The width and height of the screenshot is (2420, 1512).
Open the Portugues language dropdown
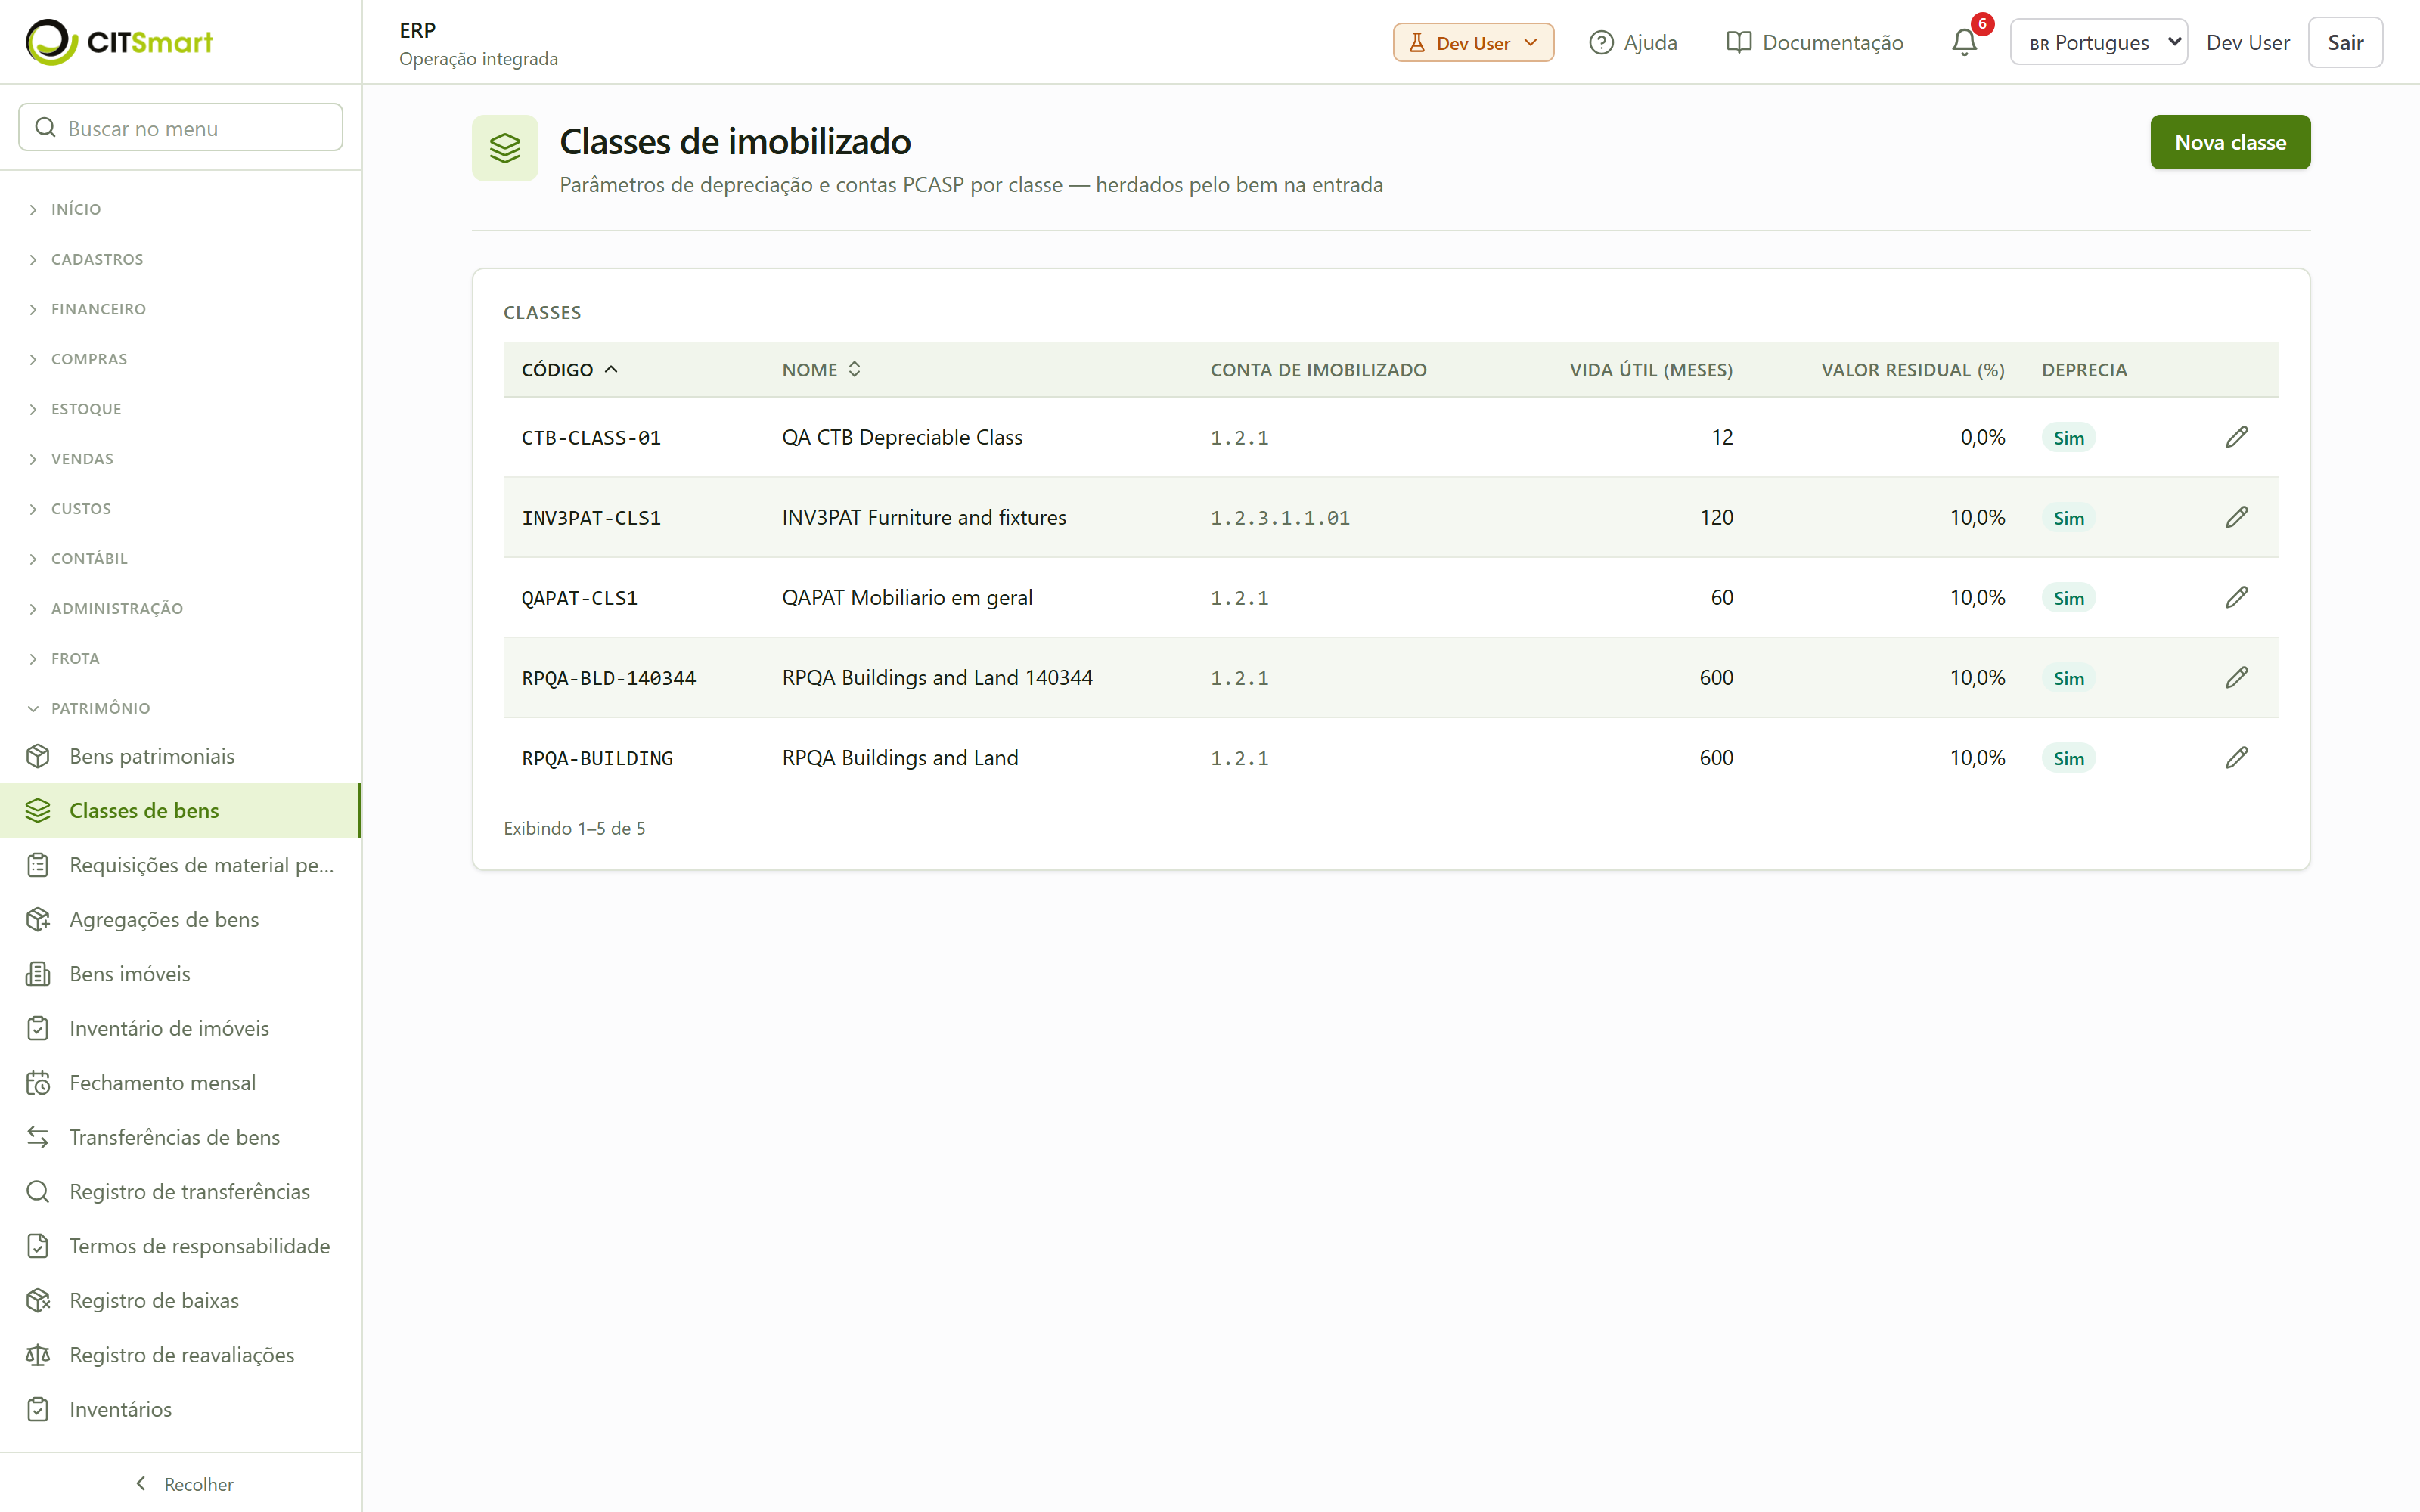click(x=2098, y=42)
